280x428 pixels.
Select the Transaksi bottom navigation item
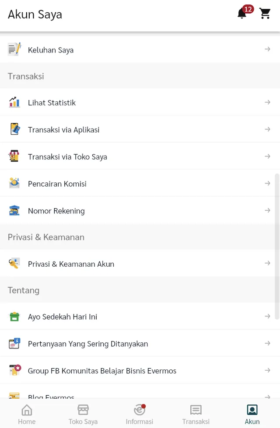(196, 414)
